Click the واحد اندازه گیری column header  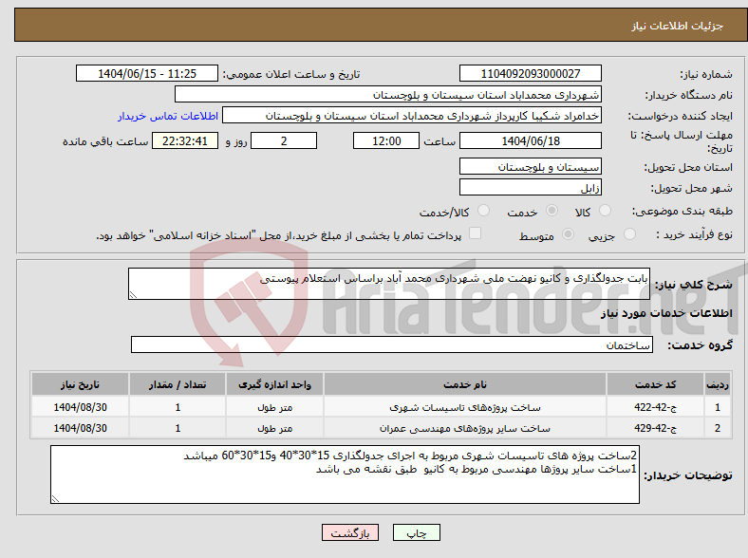(274, 384)
